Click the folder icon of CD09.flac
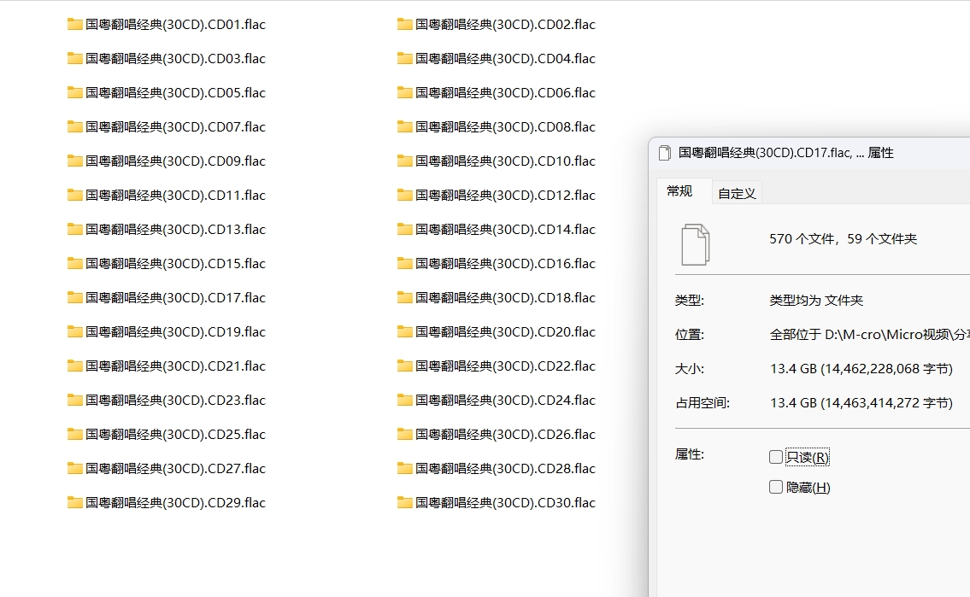Image resolution: width=970 pixels, height=597 pixels. pyautogui.click(x=75, y=161)
